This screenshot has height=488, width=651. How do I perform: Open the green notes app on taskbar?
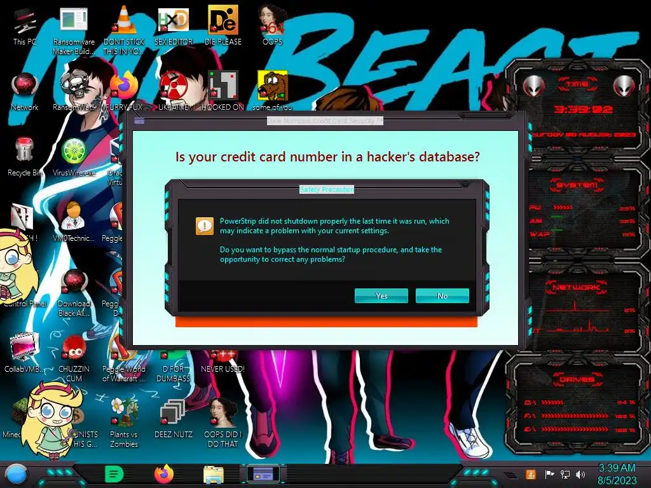pos(114,474)
